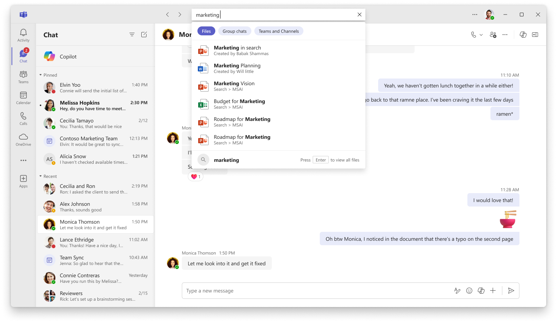
Task: Open Copilot from the compose toolbar
Action: tap(481, 290)
